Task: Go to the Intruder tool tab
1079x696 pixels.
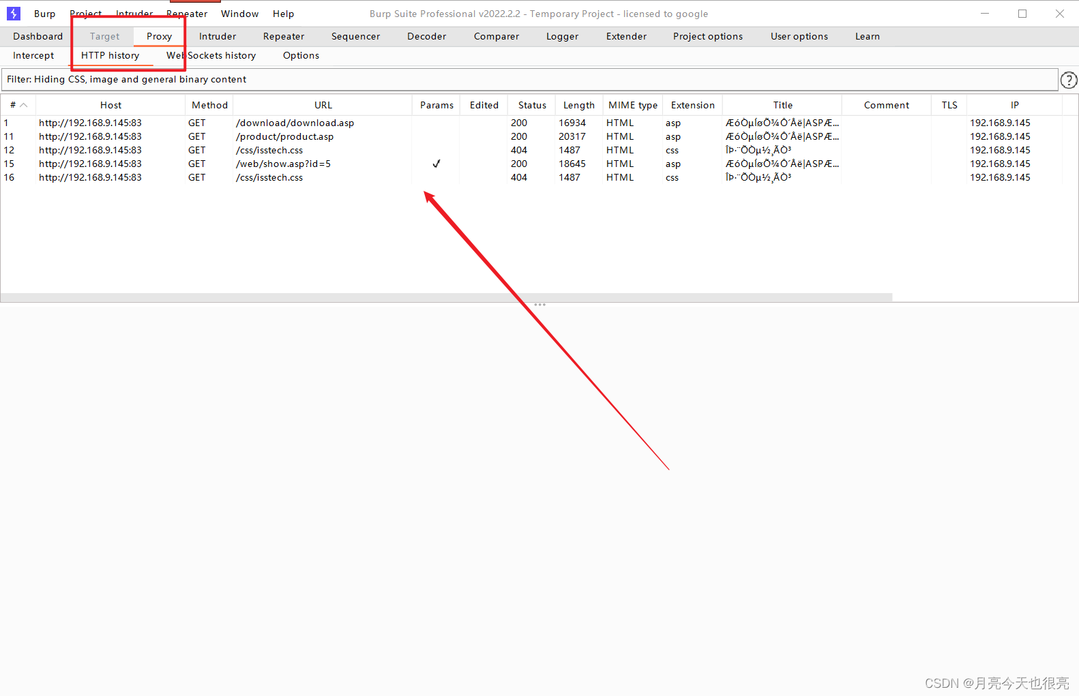Action: pos(218,36)
